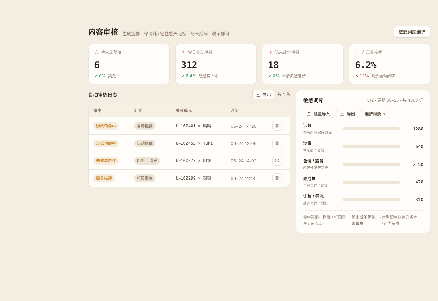
Task: Select the cell U-100455 × Yuki
Action: (x=194, y=143)
